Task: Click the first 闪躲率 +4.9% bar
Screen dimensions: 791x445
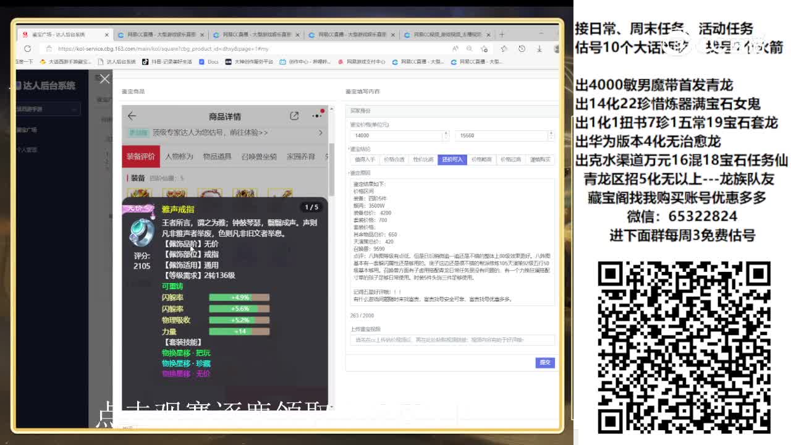Action: (239, 297)
